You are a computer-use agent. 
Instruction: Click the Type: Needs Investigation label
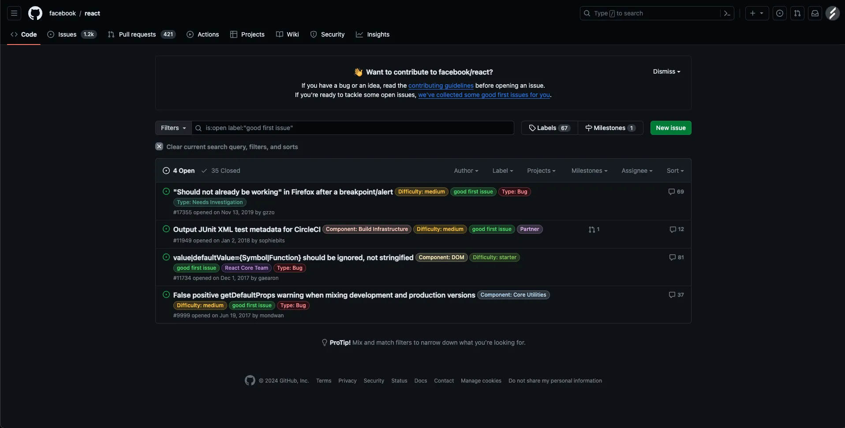tap(210, 202)
